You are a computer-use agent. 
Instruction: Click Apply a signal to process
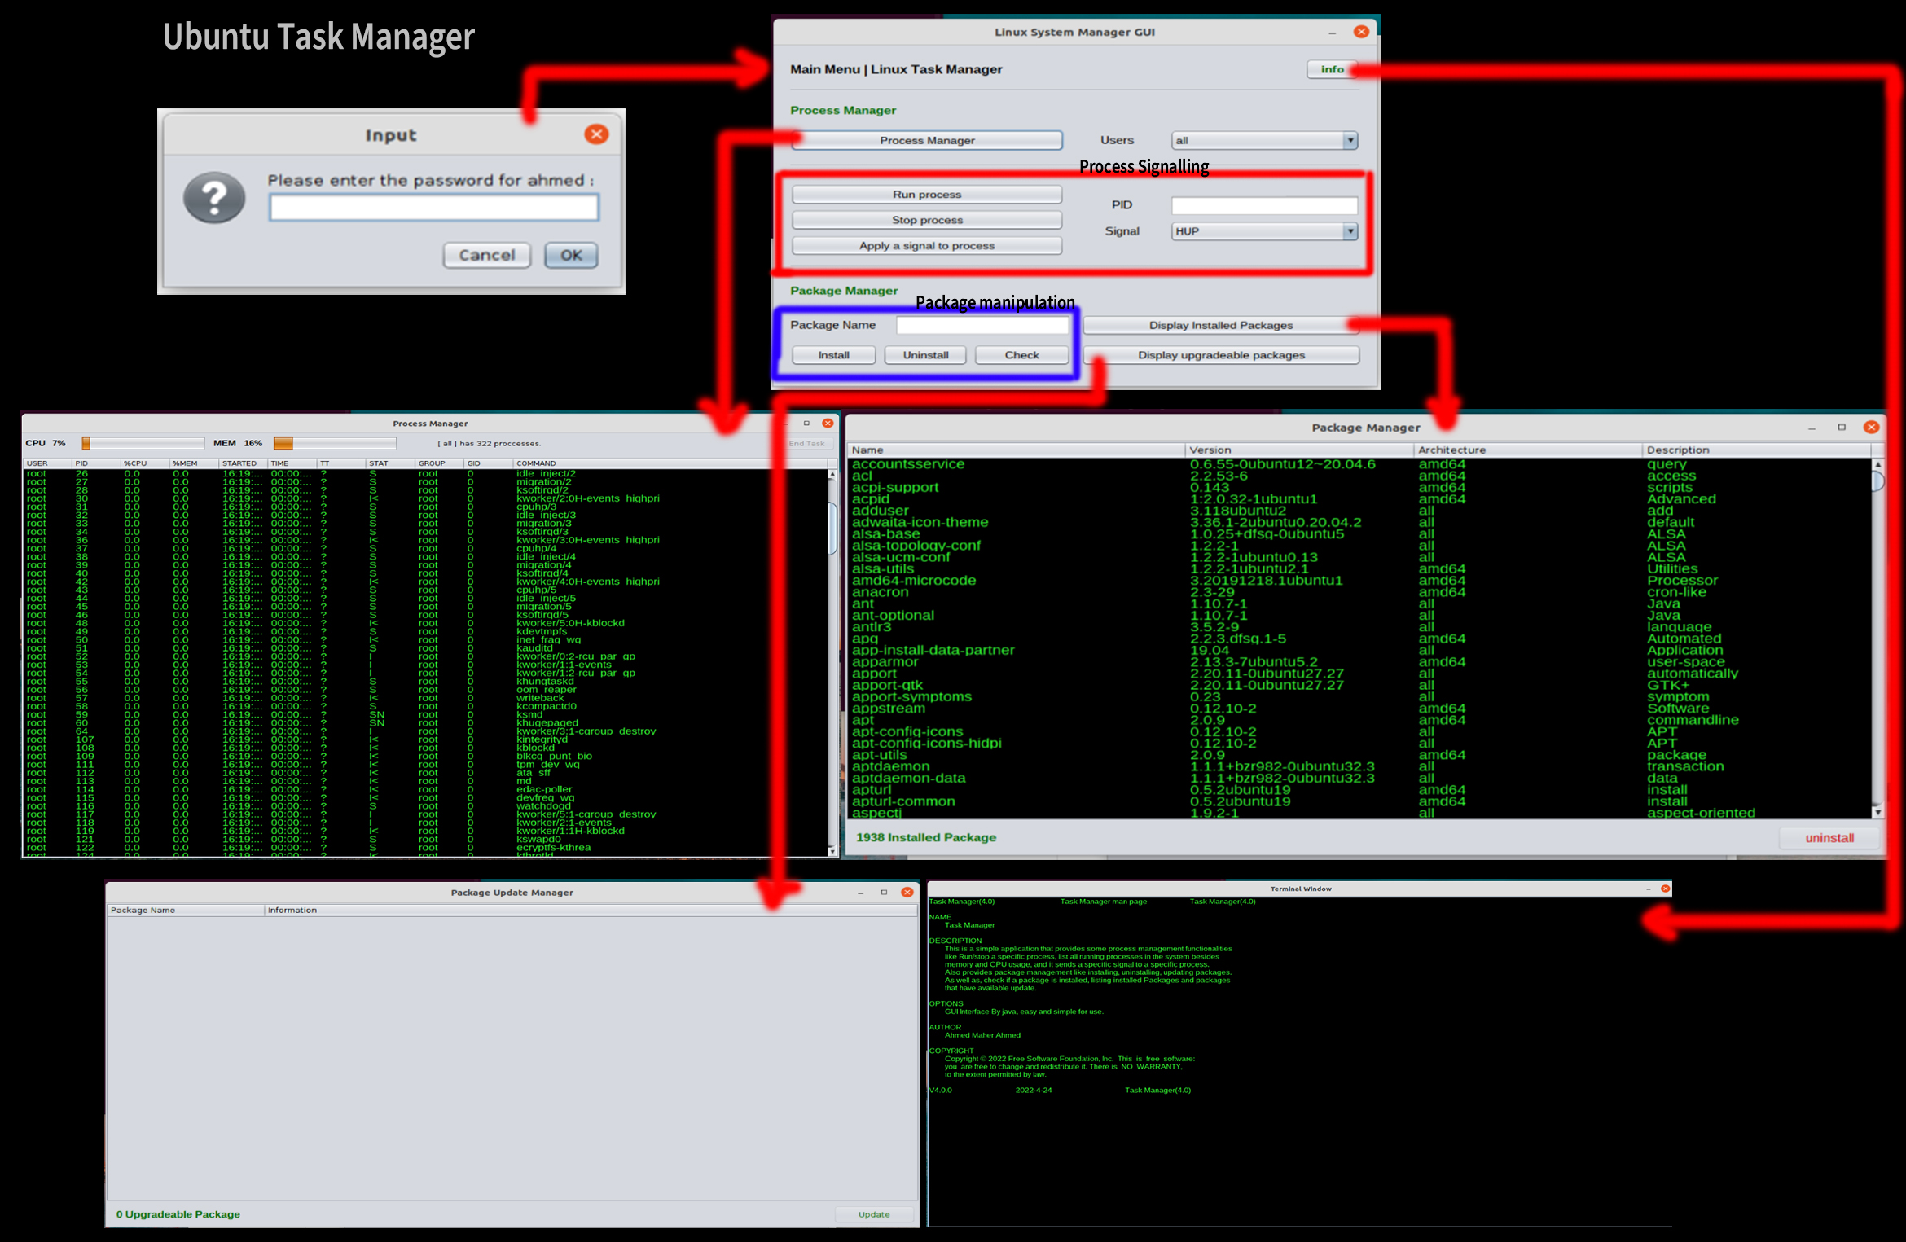click(927, 245)
